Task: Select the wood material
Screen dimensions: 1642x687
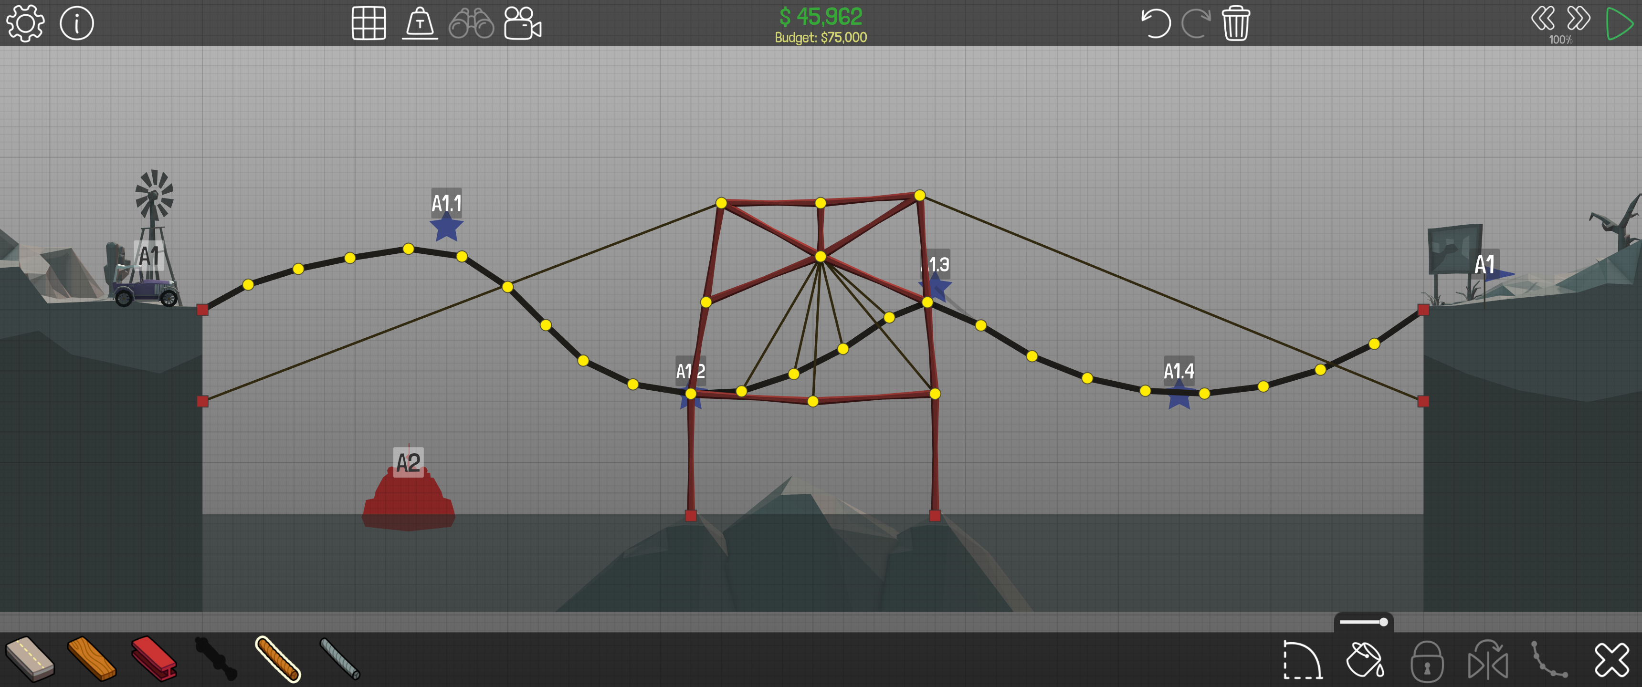Action: coord(91,659)
